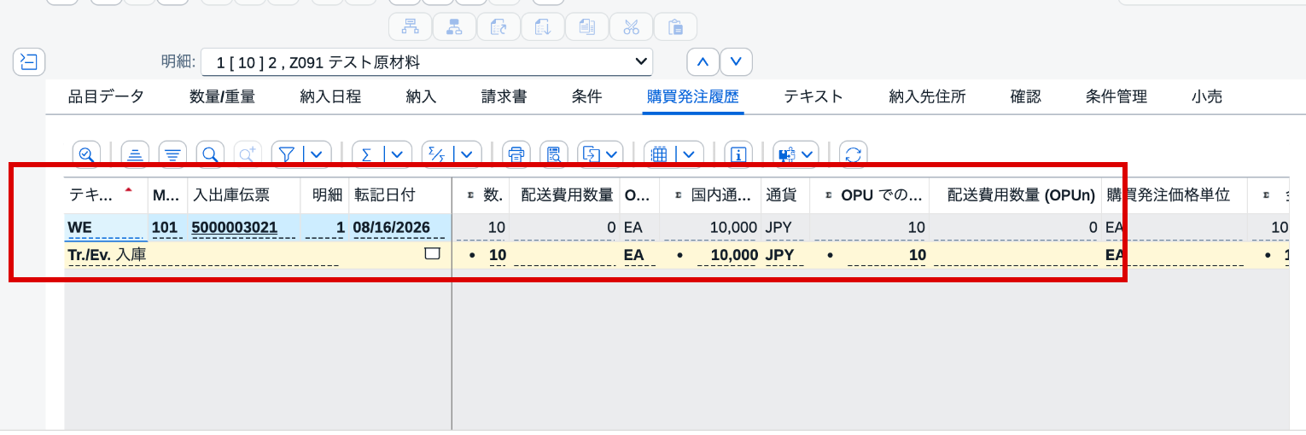Open the 明細 item selection dropdown
1306x435 pixels.
(427, 62)
